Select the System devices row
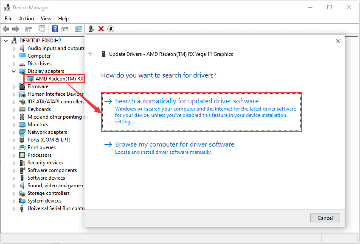The height and width of the screenshot is (244, 360). tap(45, 201)
